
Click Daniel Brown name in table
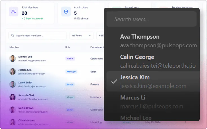[x=26, y=108]
